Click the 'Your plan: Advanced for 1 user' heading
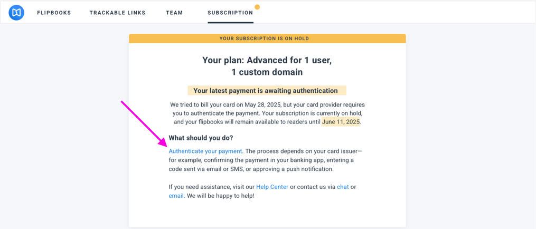 point(267,60)
